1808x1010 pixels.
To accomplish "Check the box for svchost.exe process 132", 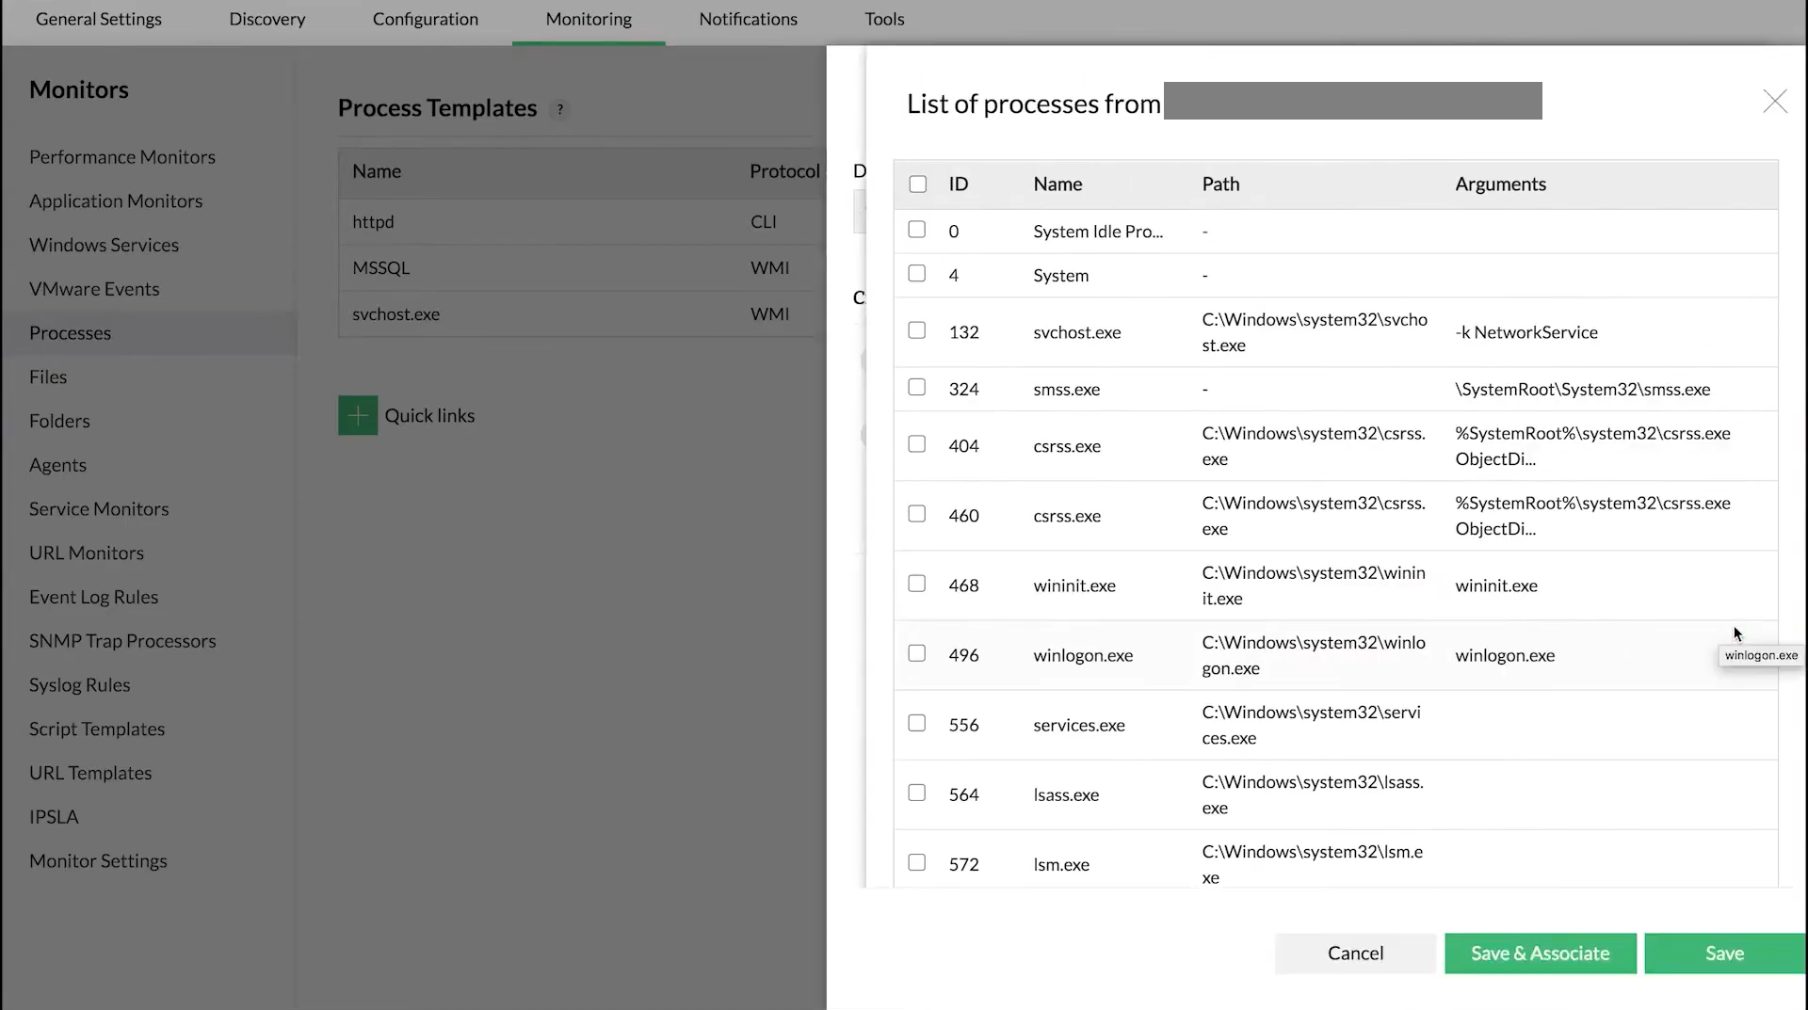I will pyautogui.click(x=916, y=331).
